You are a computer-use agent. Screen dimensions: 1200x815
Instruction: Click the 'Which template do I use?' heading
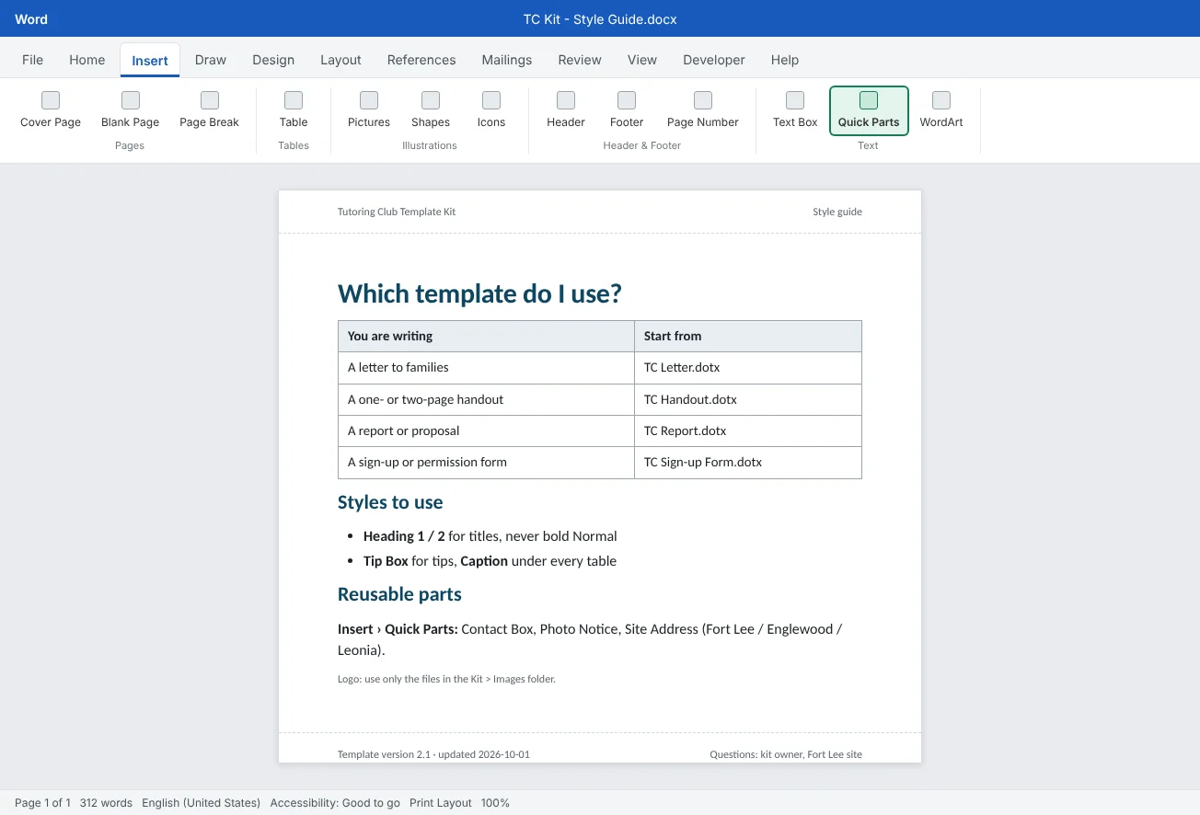click(x=479, y=293)
